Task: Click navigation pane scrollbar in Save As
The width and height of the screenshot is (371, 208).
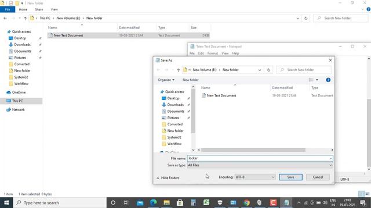Action: [x=193, y=111]
